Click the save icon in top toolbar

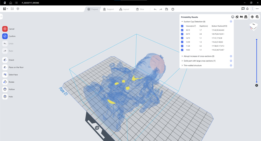tap(167, 9)
